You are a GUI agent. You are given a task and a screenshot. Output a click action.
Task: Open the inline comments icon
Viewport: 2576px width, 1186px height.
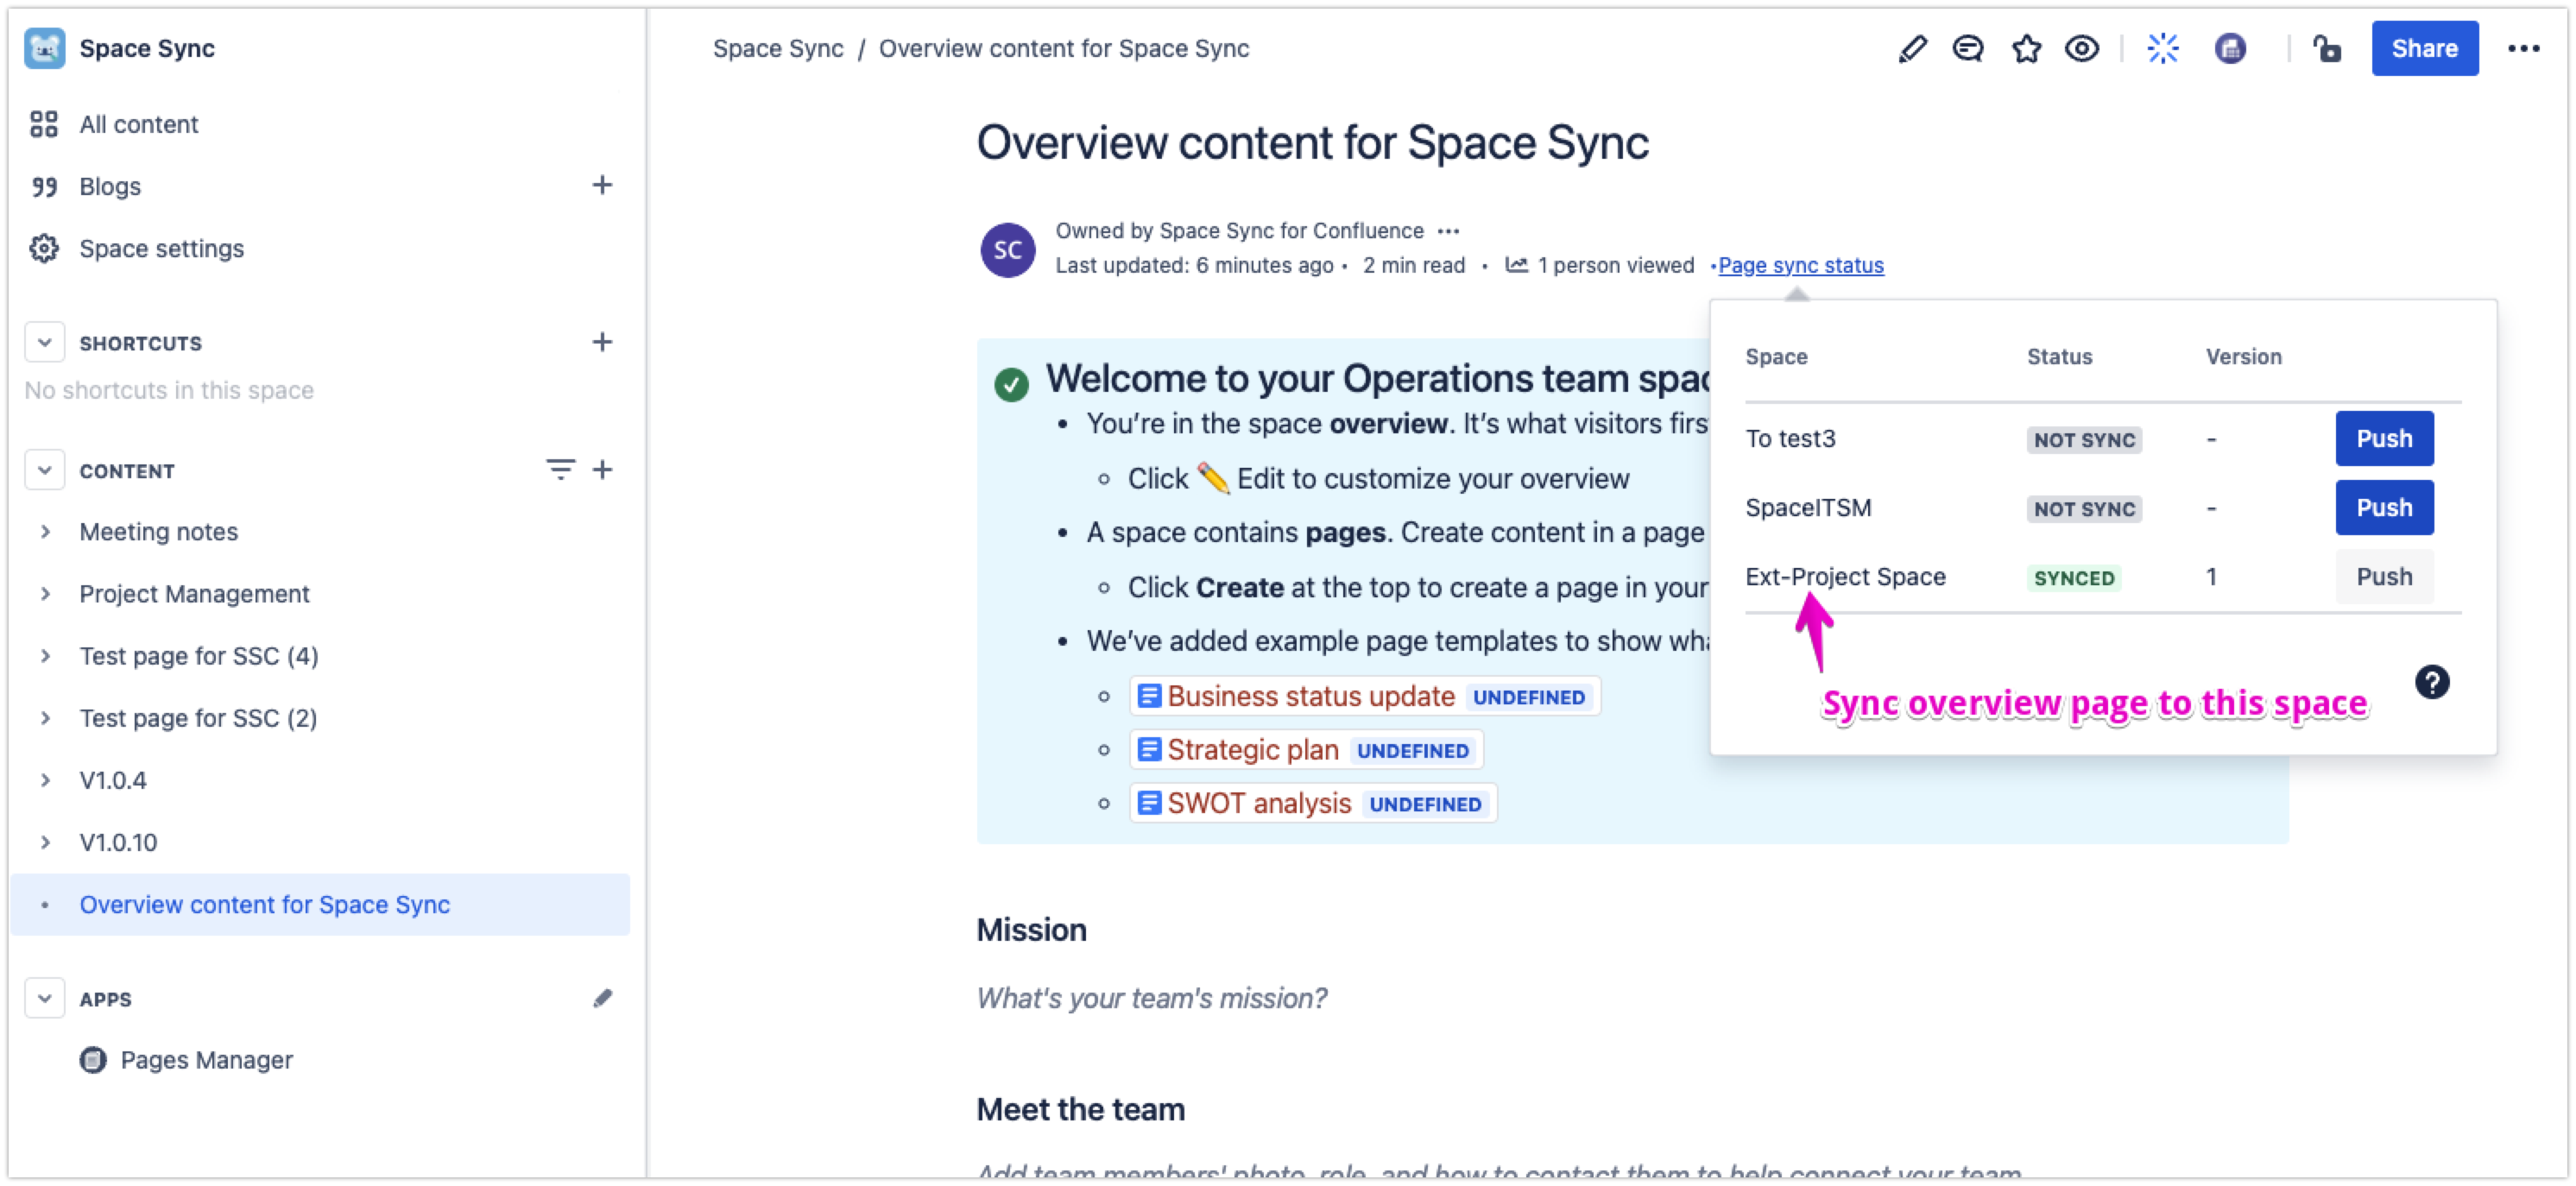coord(1967,49)
